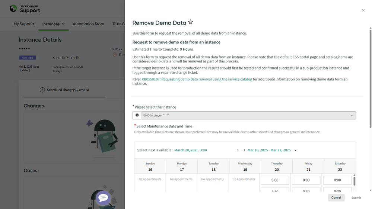Open the chat bubble assistant
The width and height of the screenshot is (372, 209).
[103, 197]
